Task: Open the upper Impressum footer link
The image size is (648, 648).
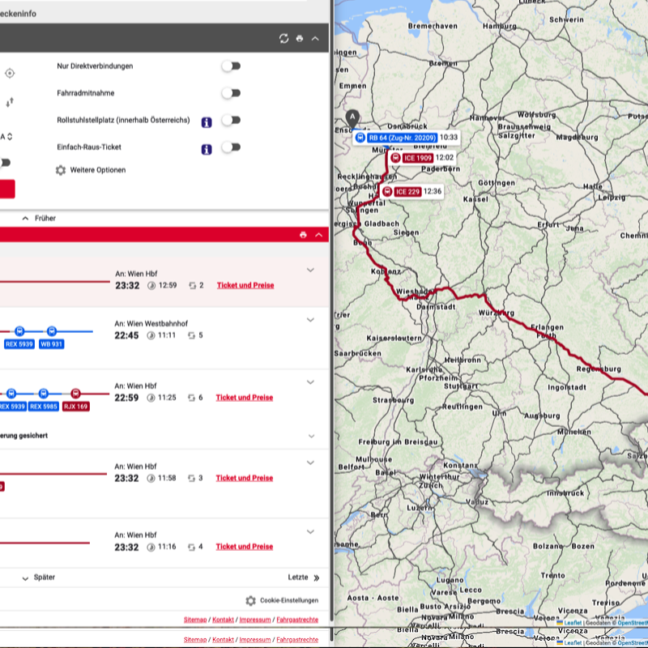Action: click(255, 620)
